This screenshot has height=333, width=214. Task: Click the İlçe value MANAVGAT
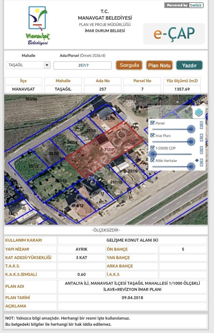pos(23,89)
